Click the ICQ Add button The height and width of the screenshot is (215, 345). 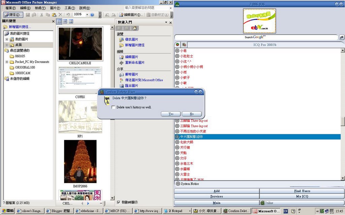pos(217,191)
